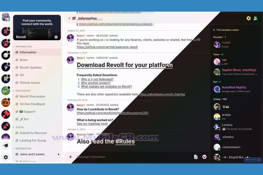263x175 pixels.
Task: Open member Lestina profile
Action: [236, 127]
